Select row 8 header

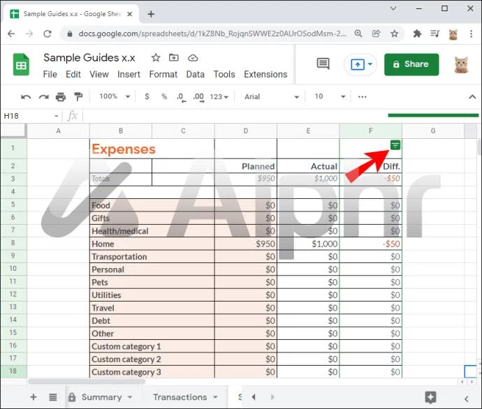[x=13, y=243]
